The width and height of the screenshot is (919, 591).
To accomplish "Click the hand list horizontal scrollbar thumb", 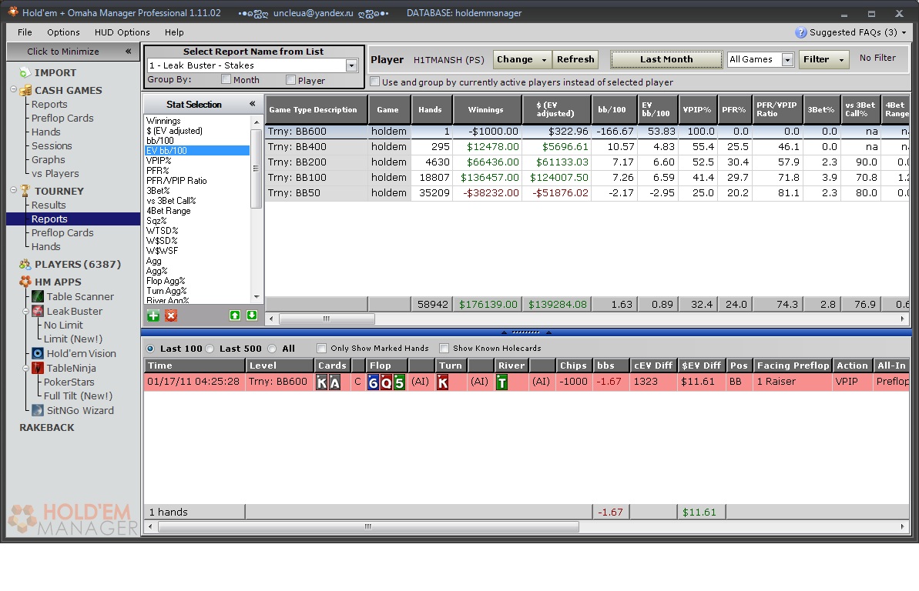I will 368,526.
